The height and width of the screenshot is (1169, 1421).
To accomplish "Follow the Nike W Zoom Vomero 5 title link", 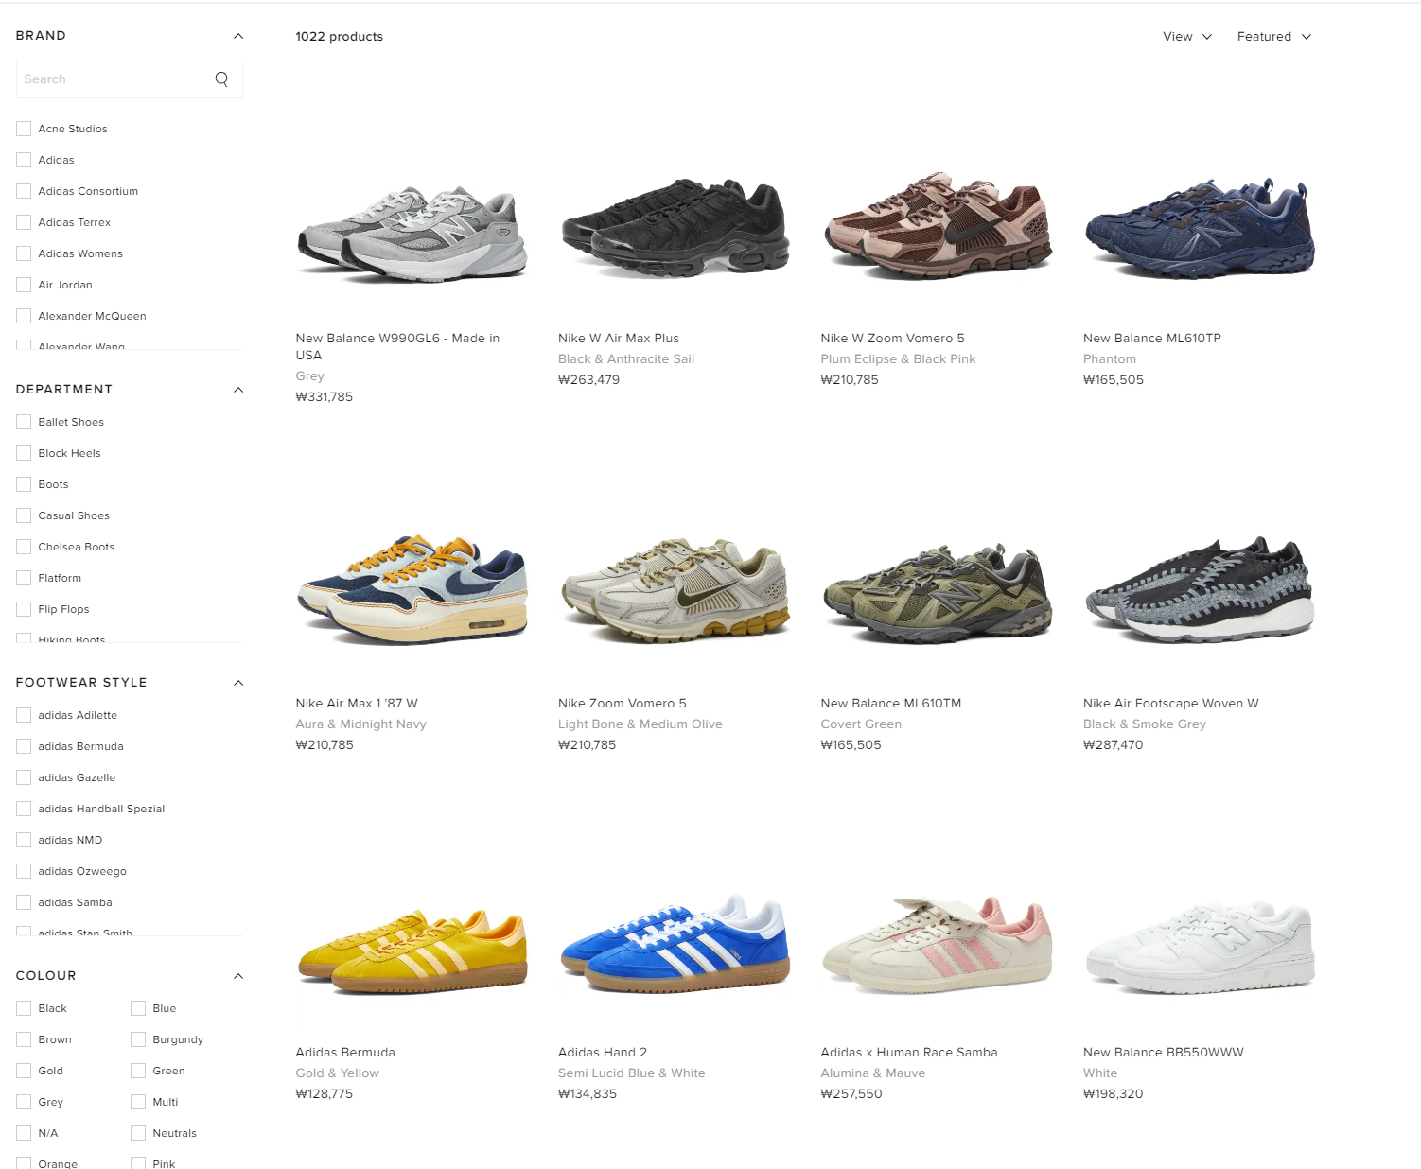I will point(893,339).
